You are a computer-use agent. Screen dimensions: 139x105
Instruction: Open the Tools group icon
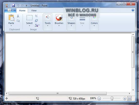pyautogui.click(x=48, y=17)
